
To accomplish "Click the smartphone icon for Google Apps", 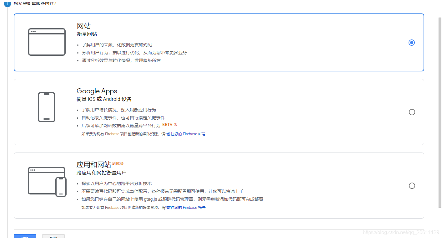I will [47, 107].
